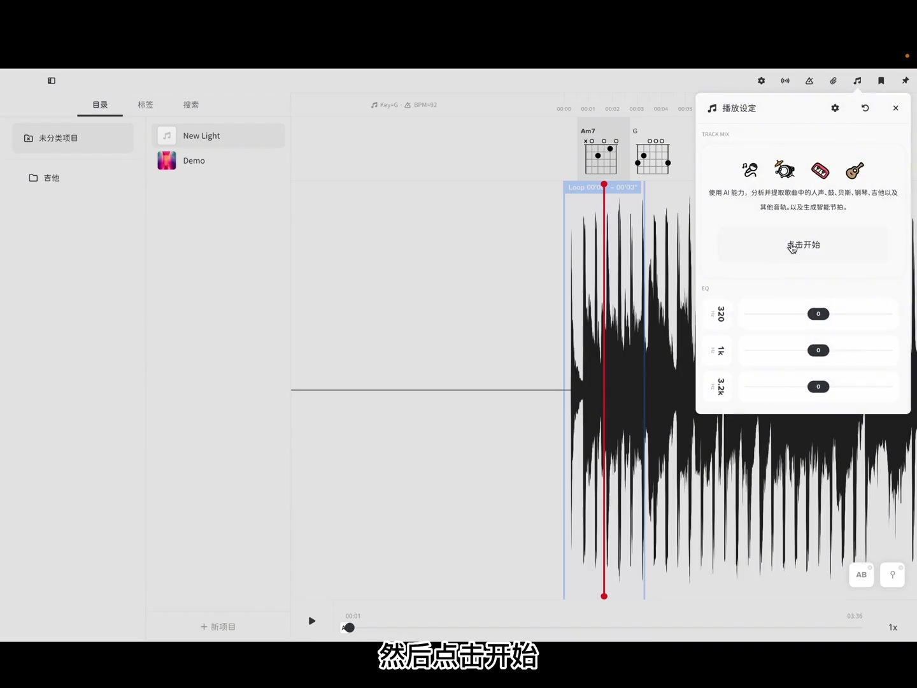The height and width of the screenshot is (688, 917).
Task: Open the settings gear in top toolbar
Action: tap(761, 81)
